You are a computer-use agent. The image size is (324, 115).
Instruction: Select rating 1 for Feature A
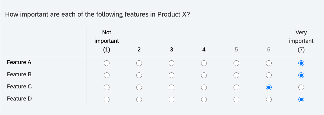pos(107,63)
